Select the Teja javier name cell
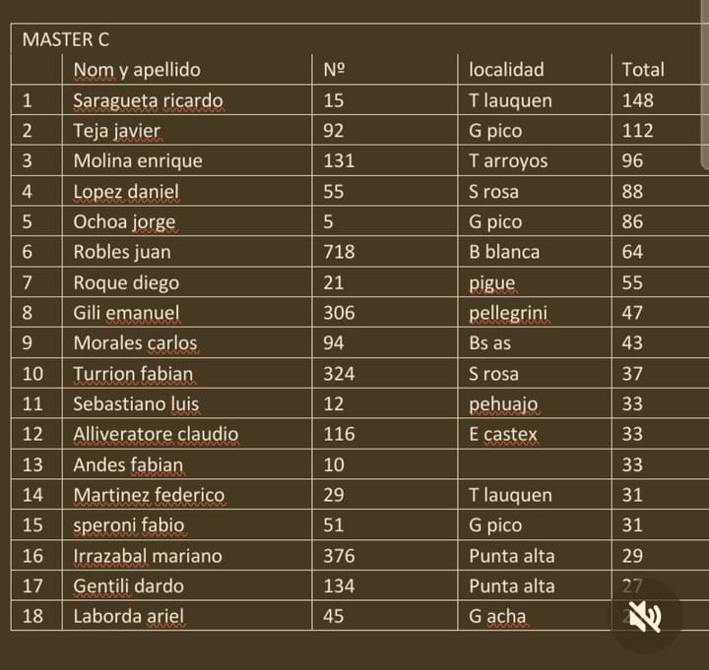Image resolution: width=709 pixels, height=670 pixels. point(116,131)
